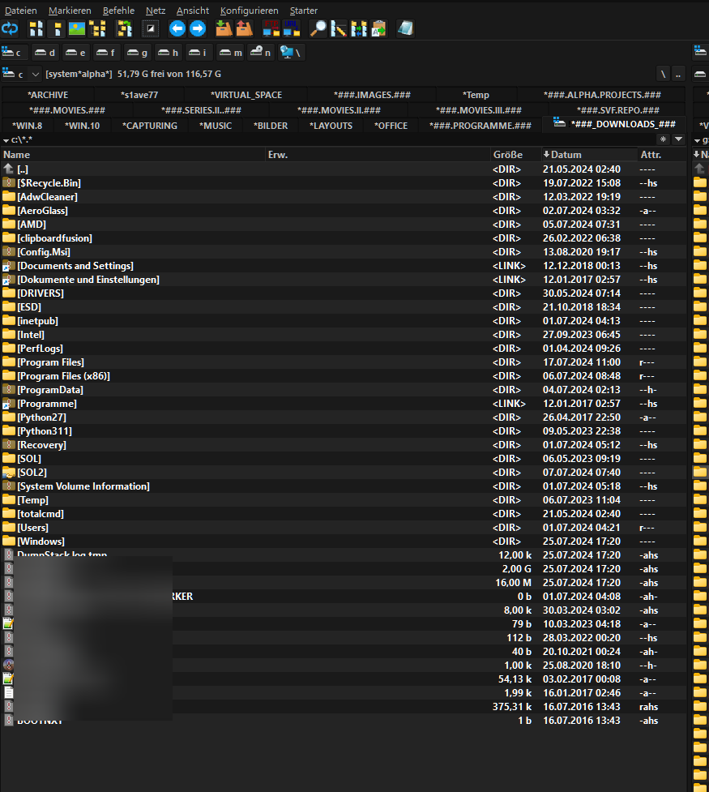The image size is (709, 792).
Task: Select the [Program Files (x86)] folder
Action: (344, 376)
